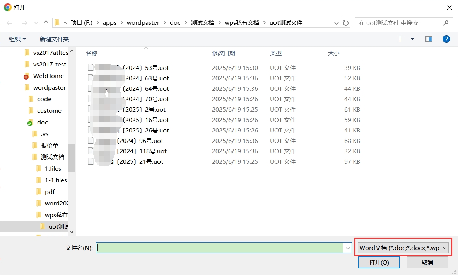Click the view layout icon

(x=402, y=39)
